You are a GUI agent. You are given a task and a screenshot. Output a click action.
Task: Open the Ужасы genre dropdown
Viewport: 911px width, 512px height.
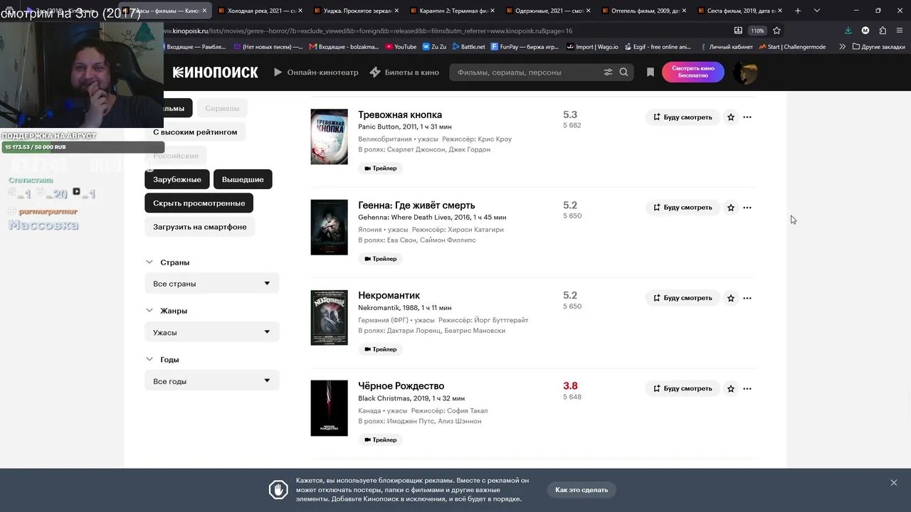(212, 332)
